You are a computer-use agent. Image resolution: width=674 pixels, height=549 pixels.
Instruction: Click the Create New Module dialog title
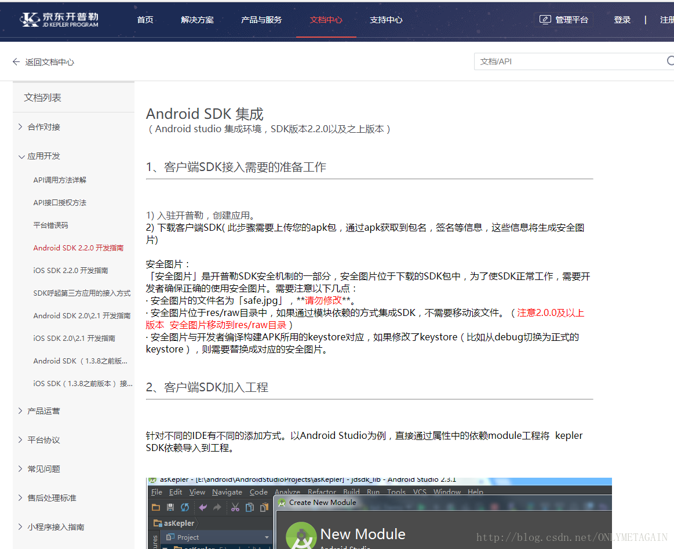click(322, 503)
